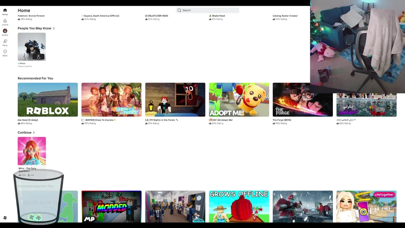Open the LifeTogether game thumbnail
The width and height of the screenshot is (405, 228).
click(x=366, y=206)
